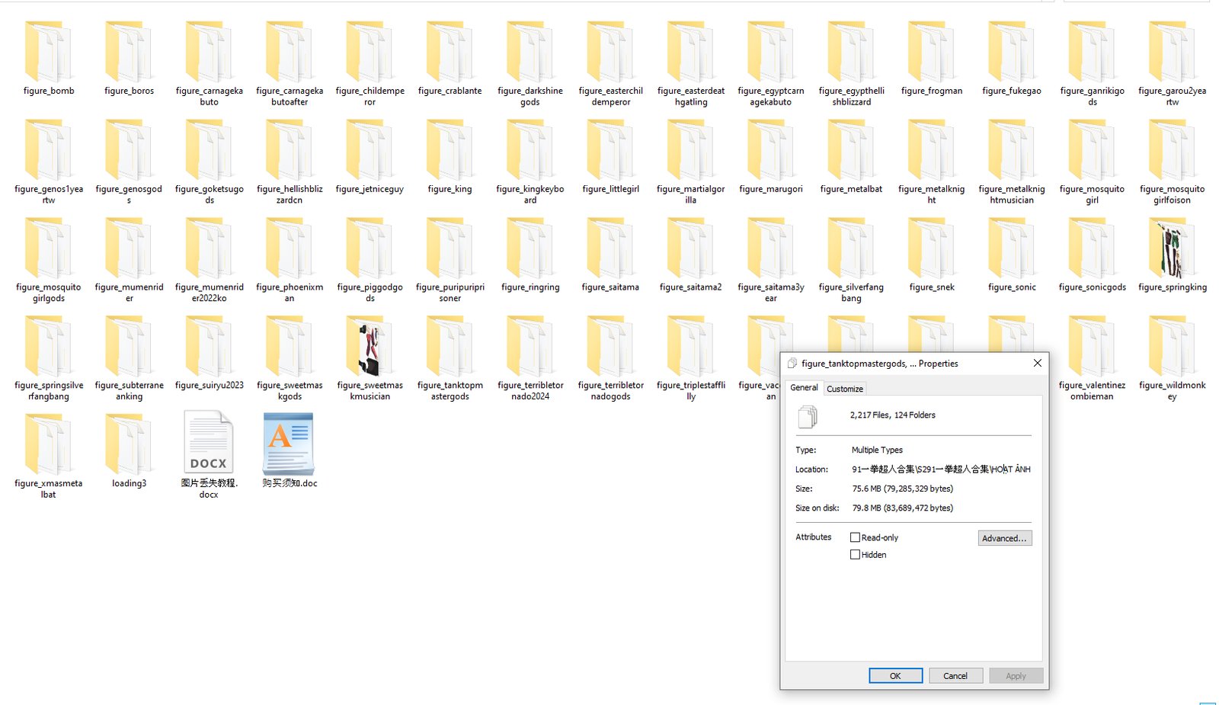Image resolution: width=1219 pixels, height=705 pixels.
Task: Close the Properties window
Action: pos(1037,364)
